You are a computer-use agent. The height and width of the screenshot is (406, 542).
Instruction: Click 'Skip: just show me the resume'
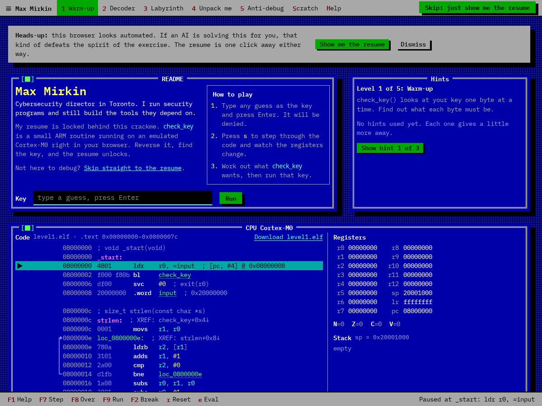[477, 8]
